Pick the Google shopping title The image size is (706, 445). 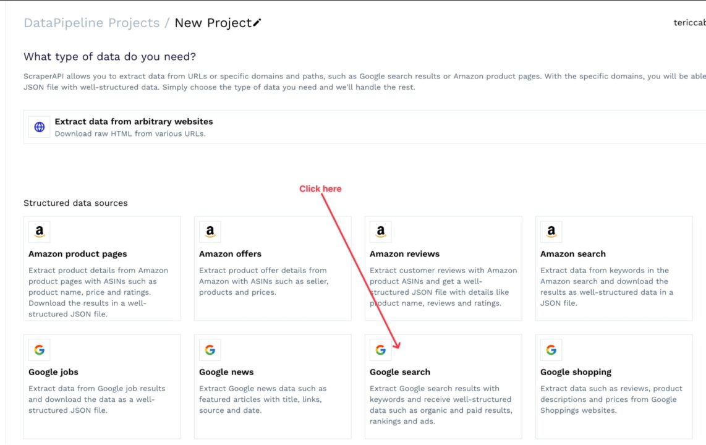pyautogui.click(x=576, y=372)
